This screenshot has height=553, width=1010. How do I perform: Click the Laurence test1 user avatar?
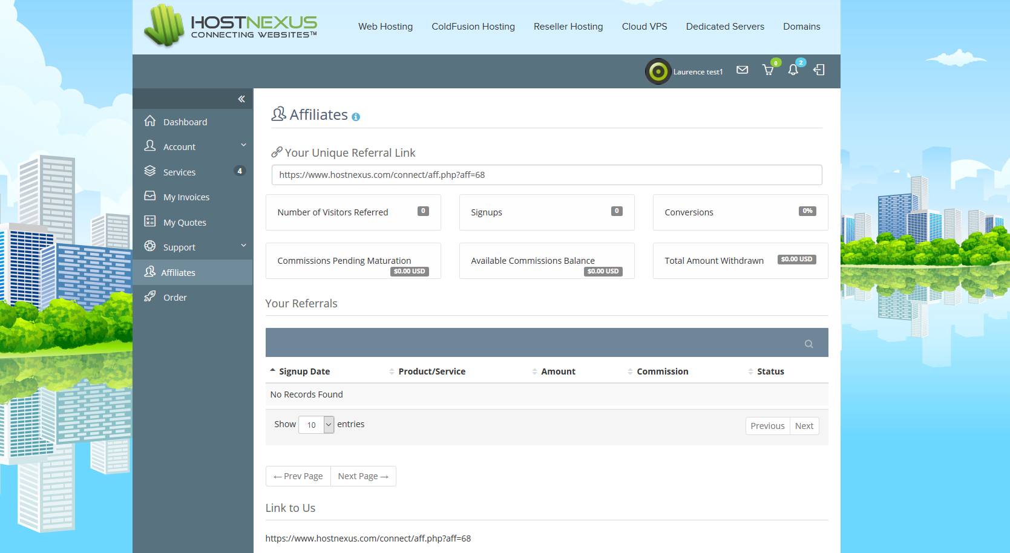tap(658, 71)
